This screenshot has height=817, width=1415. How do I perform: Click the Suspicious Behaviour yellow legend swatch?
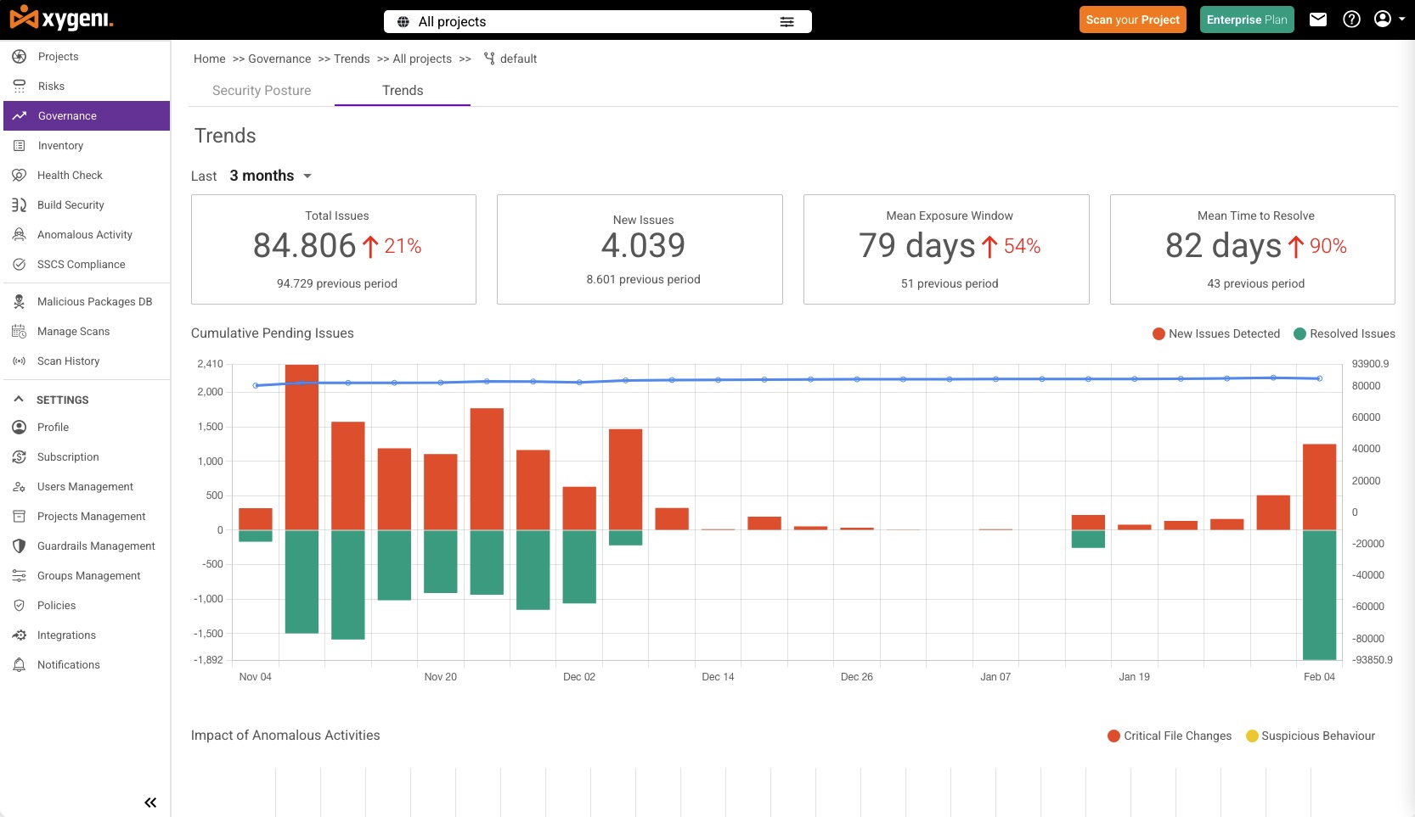[x=1251, y=736]
